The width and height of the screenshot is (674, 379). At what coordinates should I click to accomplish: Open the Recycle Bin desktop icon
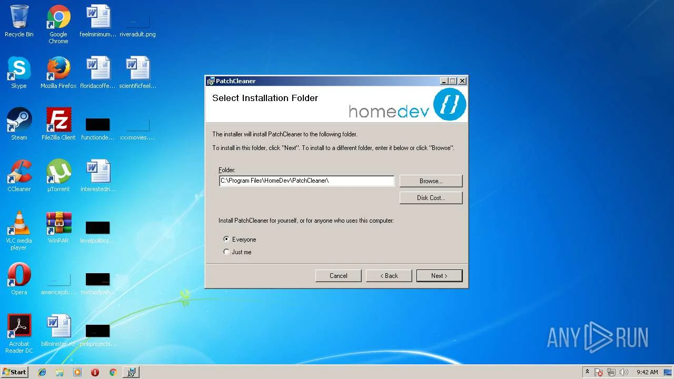(x=19, y=21)
